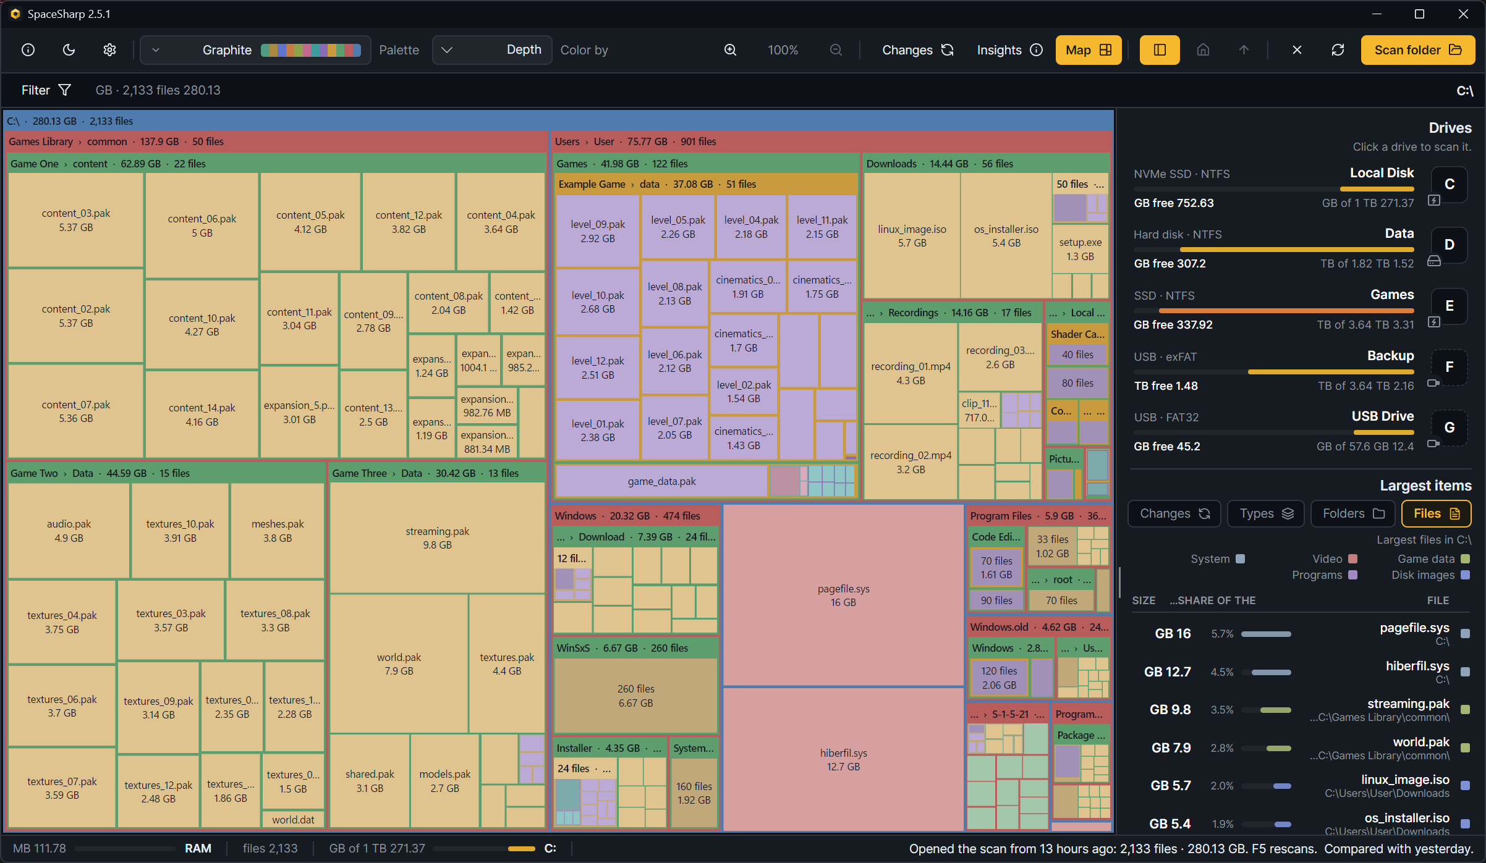Navigate up with the up arrow icon
The height and width of the screenshot is (863, 1486).
click(x=1244, y=50)
